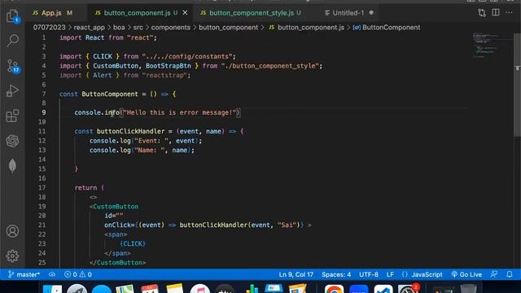Open Source Control view with 17 badge
Viewport: 521px width, 293px height.
coord(13,66)
